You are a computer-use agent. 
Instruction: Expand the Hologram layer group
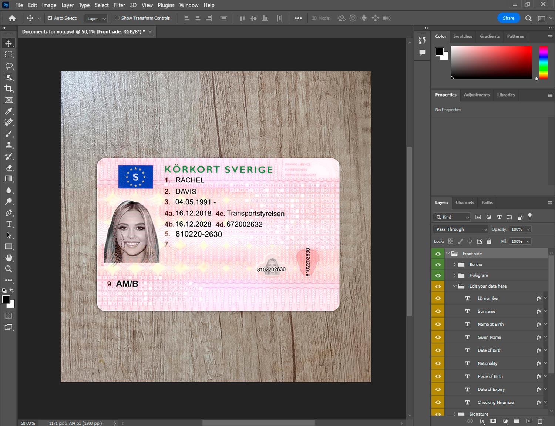click(454, 275)
